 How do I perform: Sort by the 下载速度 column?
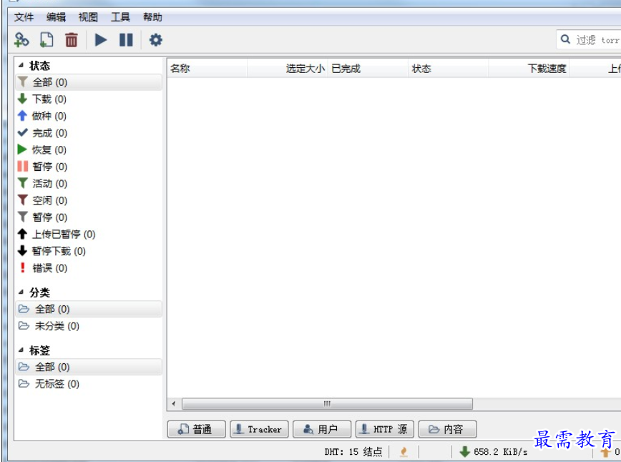pos(529,69)
